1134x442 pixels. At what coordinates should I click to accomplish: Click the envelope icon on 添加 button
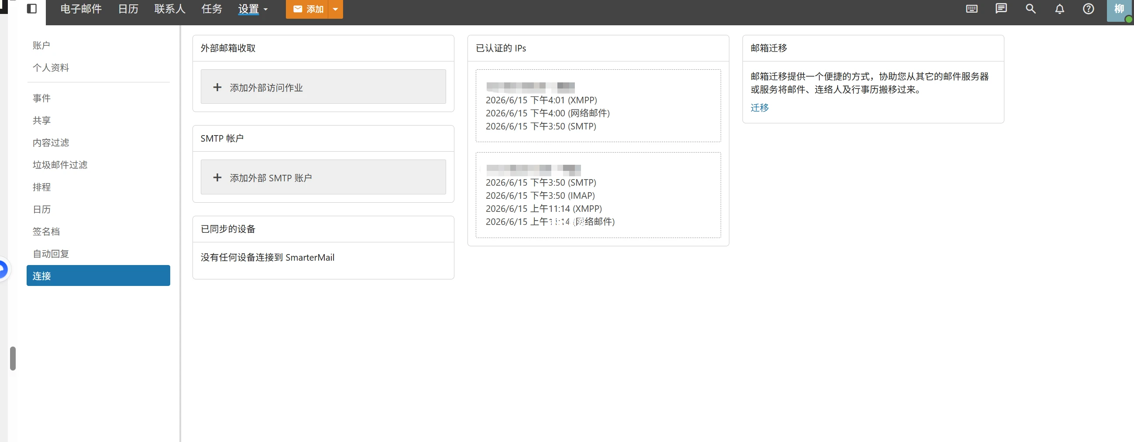tap(298, 9)
